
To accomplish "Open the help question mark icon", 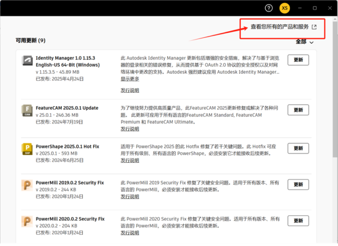I will point(269,8).
